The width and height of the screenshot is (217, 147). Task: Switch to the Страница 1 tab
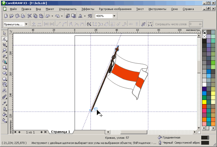coord(61,132)
